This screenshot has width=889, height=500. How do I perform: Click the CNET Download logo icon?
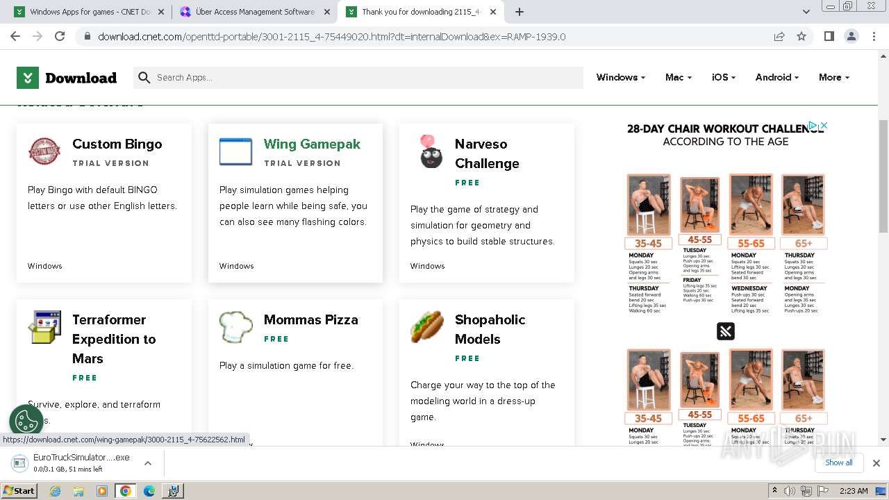[27, 78]
